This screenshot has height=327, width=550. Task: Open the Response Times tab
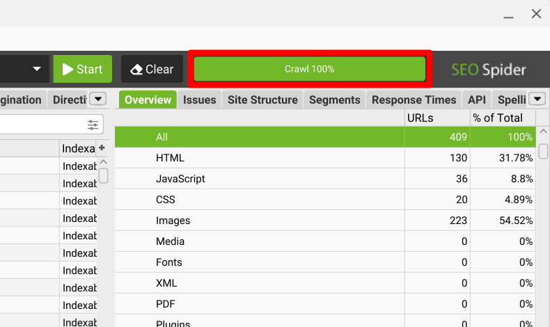[x=414, y=99]
